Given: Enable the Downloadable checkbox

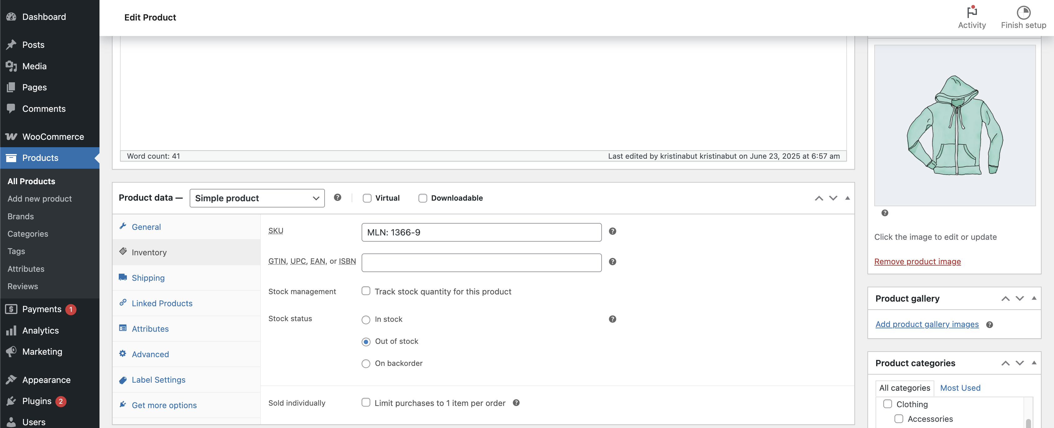Looking at the screenshot, I should click(x=423, y=198).
